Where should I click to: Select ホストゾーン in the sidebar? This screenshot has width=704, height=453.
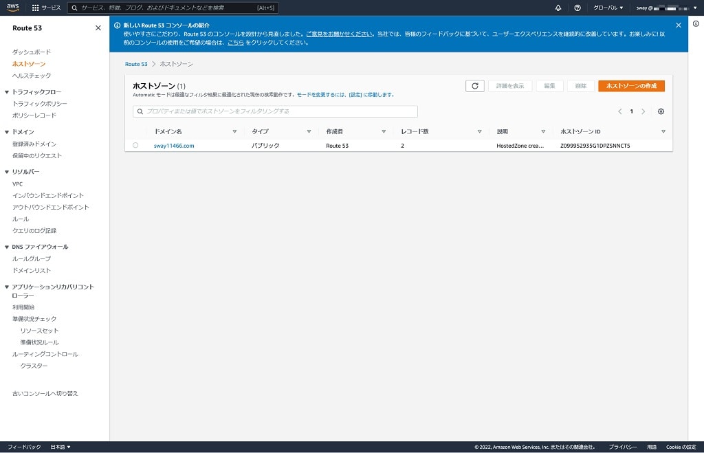pyautogui.click(x=29, y=64)
